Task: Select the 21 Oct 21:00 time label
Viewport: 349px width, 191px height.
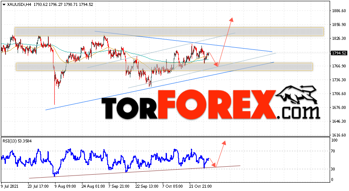Action: pos(201,186)
